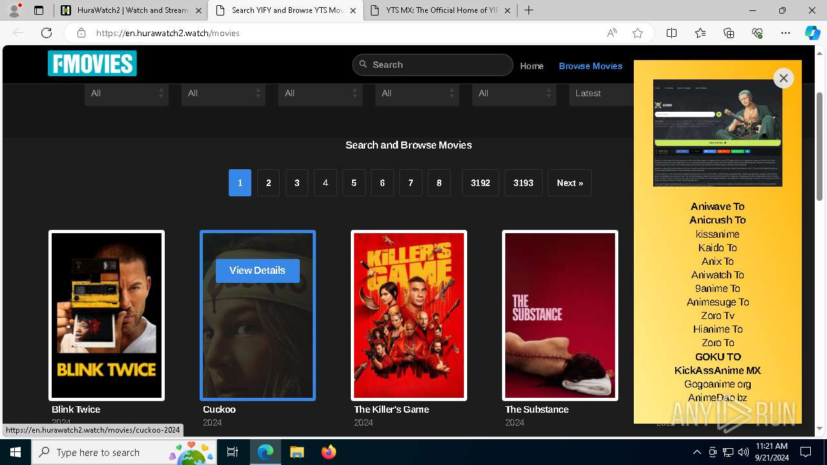
Task: Go to page 5 of results
Action: pyautogui.click(x=353, y=183)
